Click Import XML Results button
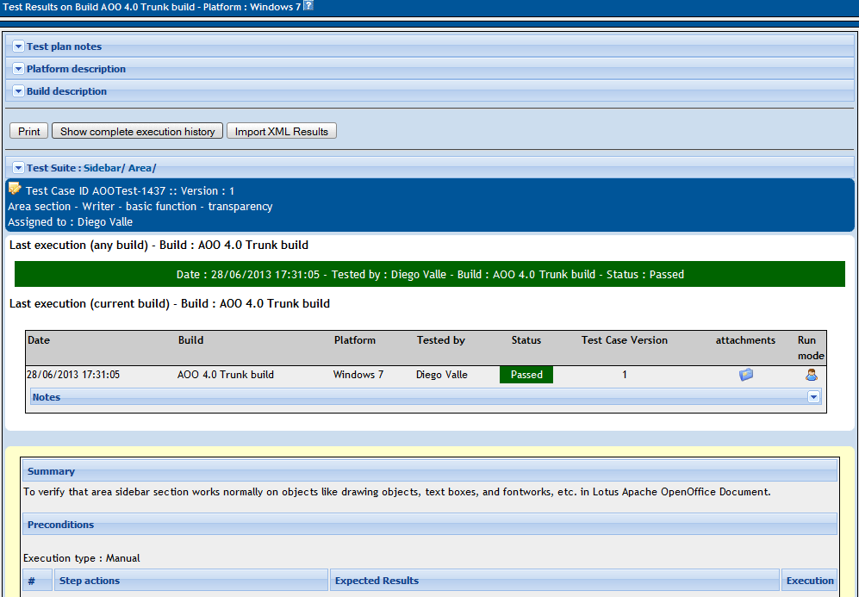Image resolution: width=859 pixels, height=597 pixels. click(x=282, y=132)
